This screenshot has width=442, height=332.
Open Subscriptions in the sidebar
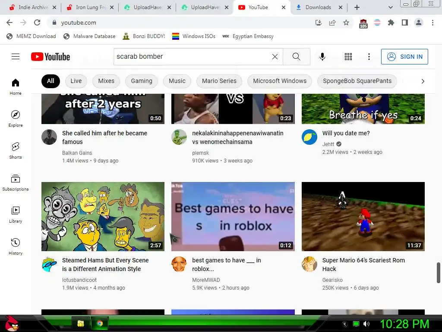pos(16,183)
